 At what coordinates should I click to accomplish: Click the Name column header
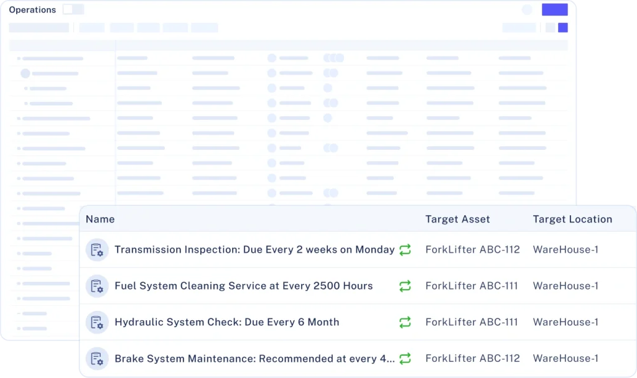[100, 219]
